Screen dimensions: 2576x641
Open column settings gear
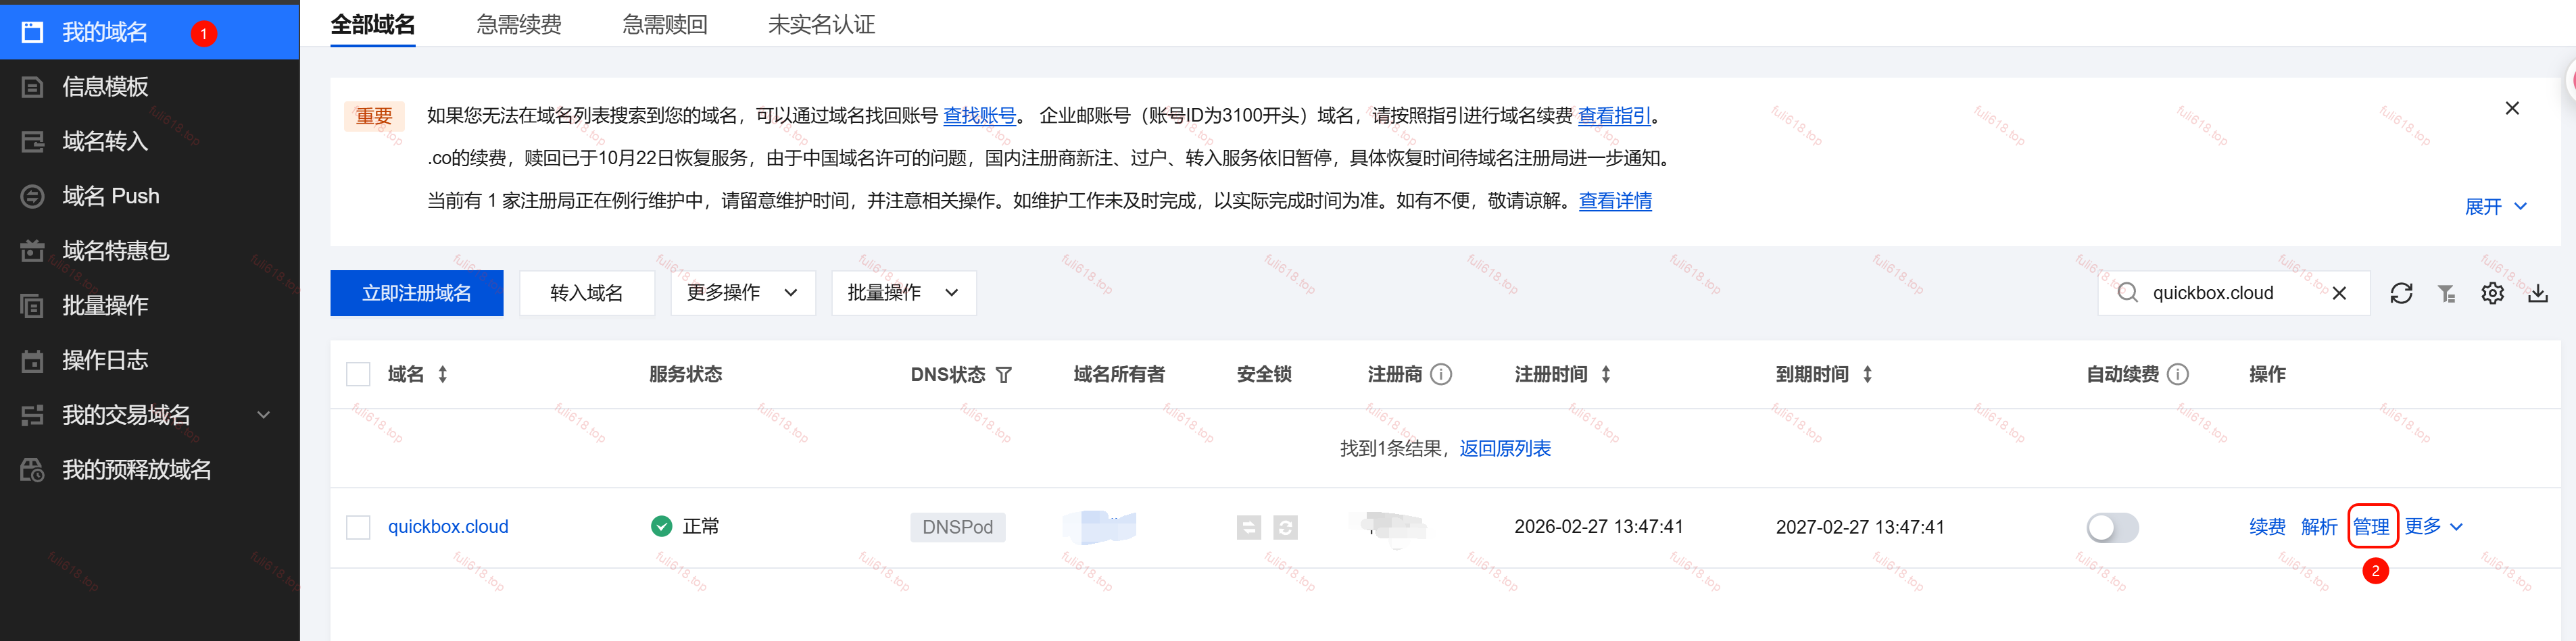click(2492, 293)
